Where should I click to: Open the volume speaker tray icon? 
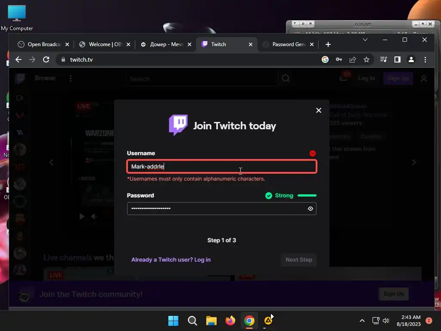[x=386, y=321]
